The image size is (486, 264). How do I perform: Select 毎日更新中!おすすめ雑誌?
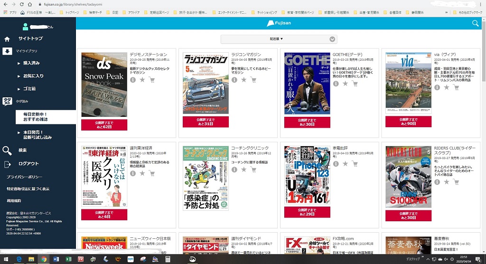(46, 117)
